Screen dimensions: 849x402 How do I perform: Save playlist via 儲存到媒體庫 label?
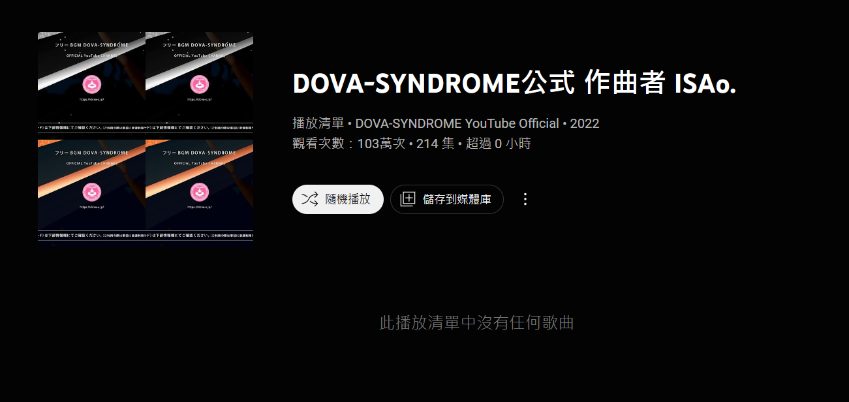pos(457,199)
